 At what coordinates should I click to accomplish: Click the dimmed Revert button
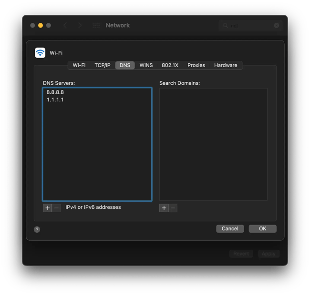pyautogui.click(x=241, y=254)
